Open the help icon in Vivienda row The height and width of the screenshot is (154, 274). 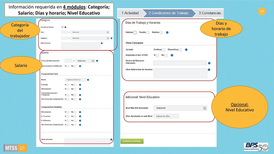[80, 85]
